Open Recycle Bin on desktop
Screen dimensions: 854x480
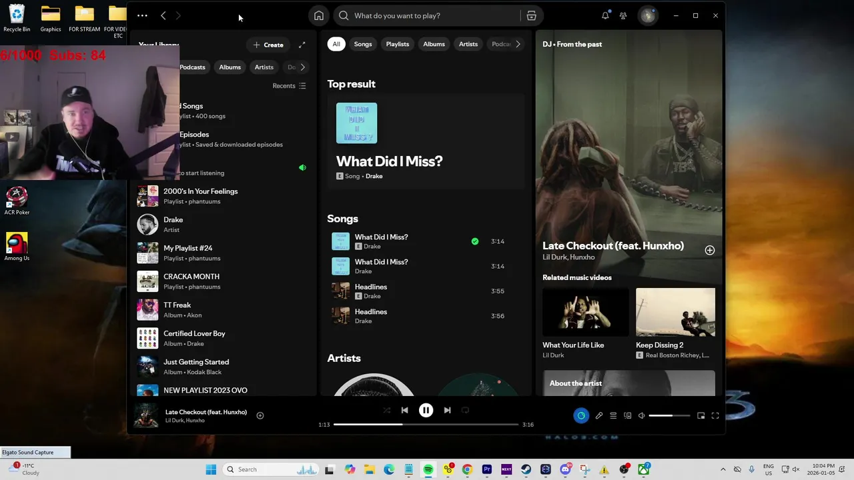click(17, 18)
